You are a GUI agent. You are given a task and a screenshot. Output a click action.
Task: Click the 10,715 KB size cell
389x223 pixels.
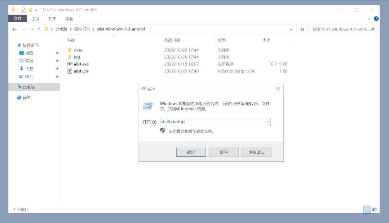point(278,64)
